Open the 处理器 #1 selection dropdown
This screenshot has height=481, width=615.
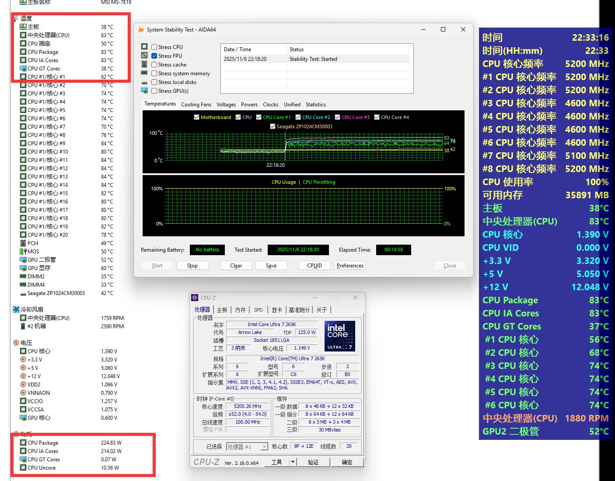coord(264,447)
